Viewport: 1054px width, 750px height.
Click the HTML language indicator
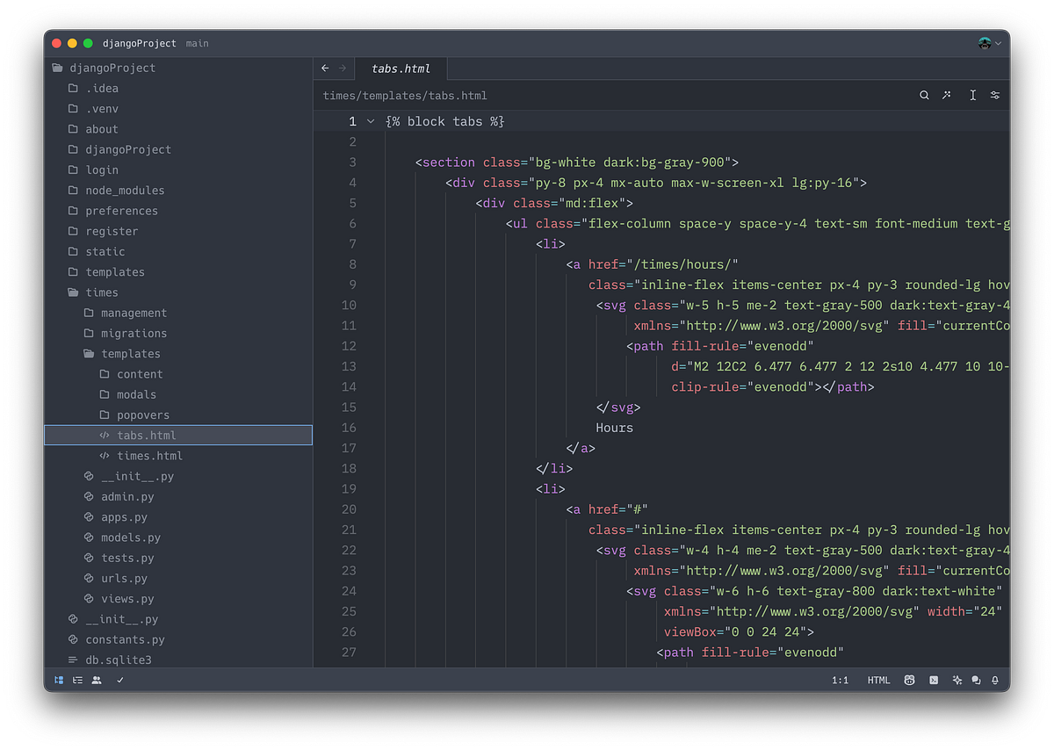[x=877, y=680]
